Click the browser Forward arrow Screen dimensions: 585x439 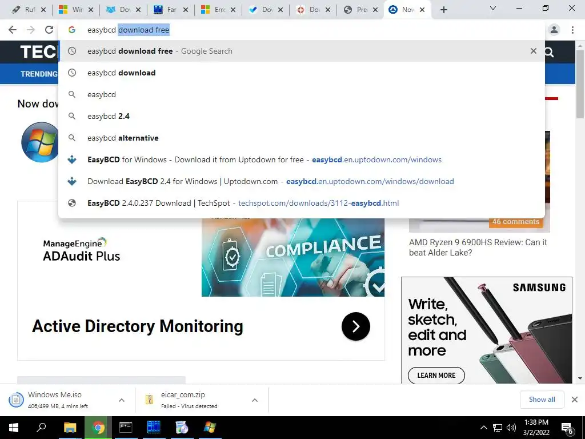31,30
